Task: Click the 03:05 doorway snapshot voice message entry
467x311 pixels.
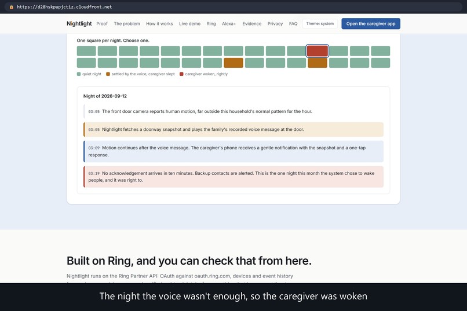Action: [x=233, y=130]
